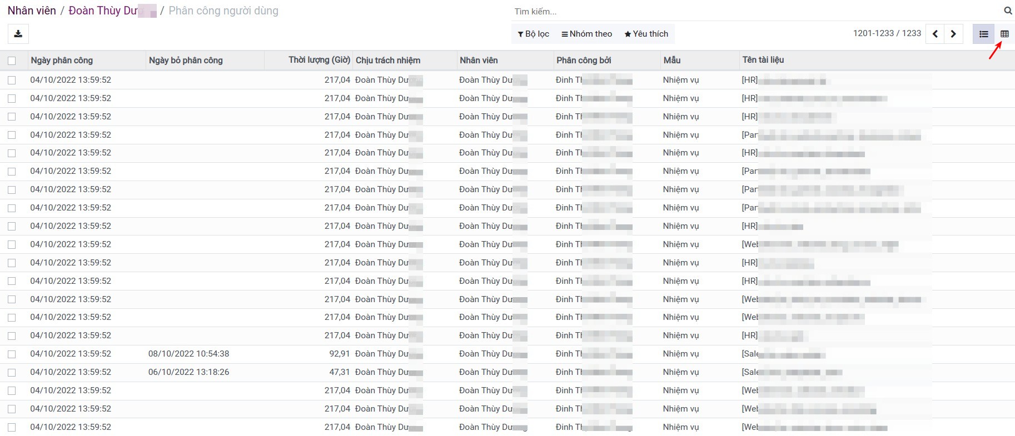Sort by Thời lượng (Giờ) column header

pos(319,60)
